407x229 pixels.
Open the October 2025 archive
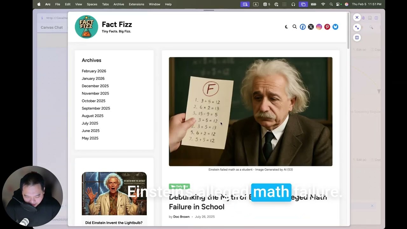[x=93, y=101]
